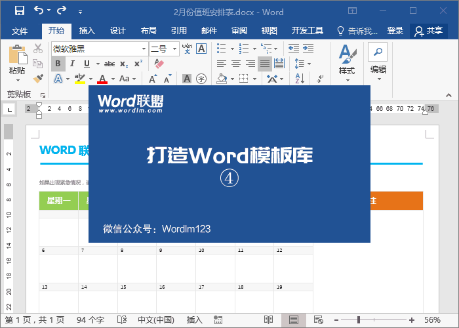Switch to the 审阅 ribbon tab
The height and width of the screenshot is (328, 459).
tap(239, 30)
